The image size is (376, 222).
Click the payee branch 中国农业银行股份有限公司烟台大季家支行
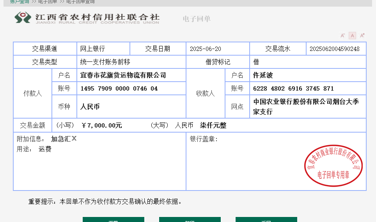pyautogui.click(x=306, y=107)
